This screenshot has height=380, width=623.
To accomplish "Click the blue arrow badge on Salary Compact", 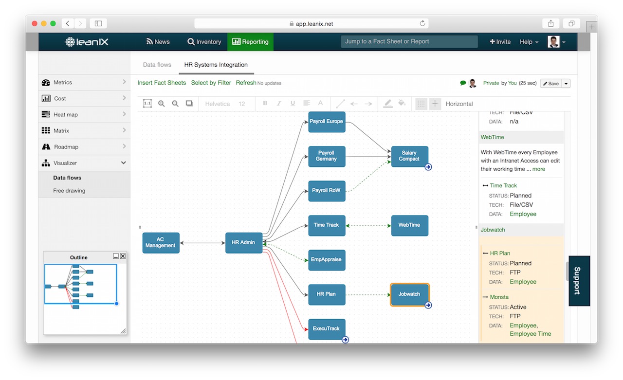I will [428, 167].
